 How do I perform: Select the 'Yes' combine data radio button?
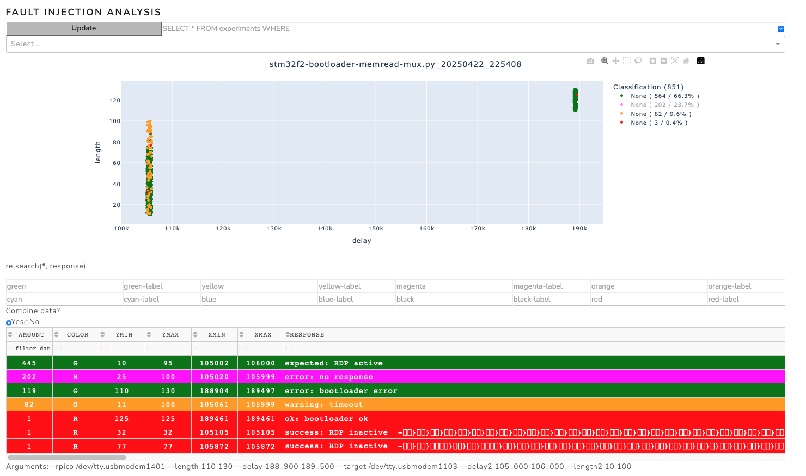click(9, 322)
